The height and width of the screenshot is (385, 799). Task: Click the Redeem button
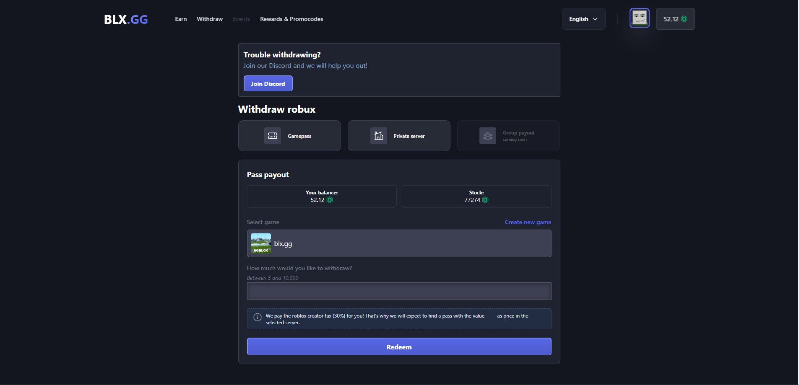pyautogui.click(x=399, y=346)
